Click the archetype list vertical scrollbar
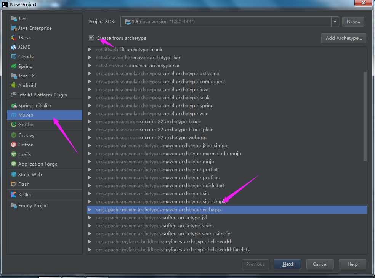 tap(365, 116)
